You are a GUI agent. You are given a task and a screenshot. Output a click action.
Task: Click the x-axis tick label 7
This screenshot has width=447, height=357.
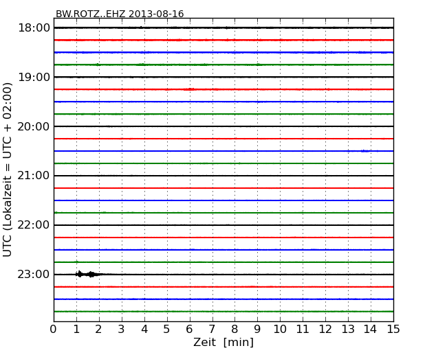212,329
